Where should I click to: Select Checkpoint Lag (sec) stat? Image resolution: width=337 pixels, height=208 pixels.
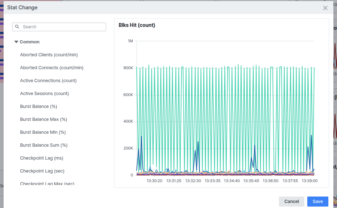(42, 171)
